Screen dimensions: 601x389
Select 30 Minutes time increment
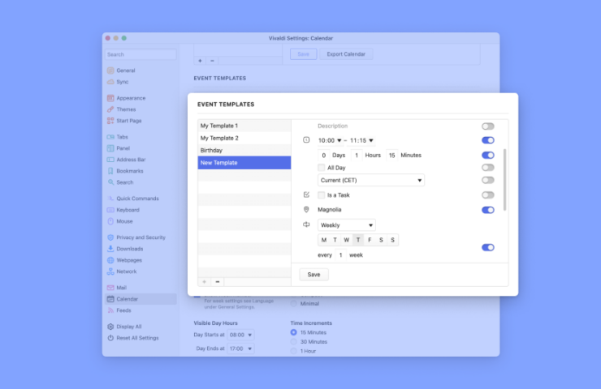coord(294,341)
